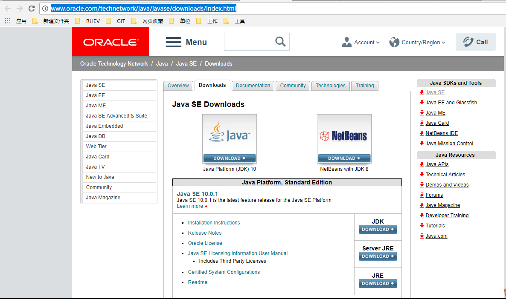Viewport: 506px width, 299px height.
Task: Open Technical Articles link
Action: pyautogui.click(x=445, y=175)
